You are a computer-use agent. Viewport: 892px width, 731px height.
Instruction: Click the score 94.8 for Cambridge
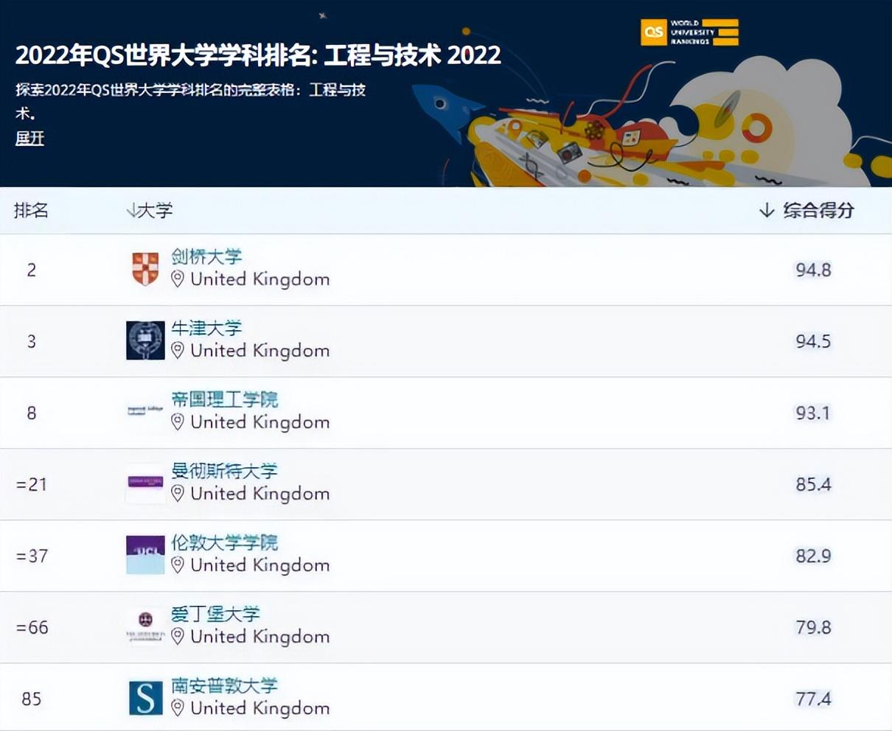[815, 270]
